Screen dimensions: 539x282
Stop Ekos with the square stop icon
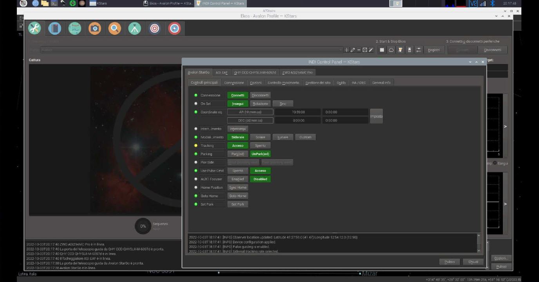pos(383,50)
